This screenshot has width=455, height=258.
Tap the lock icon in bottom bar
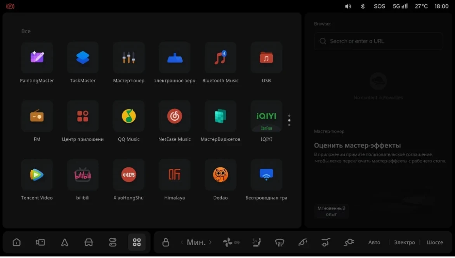click(166, 242)
